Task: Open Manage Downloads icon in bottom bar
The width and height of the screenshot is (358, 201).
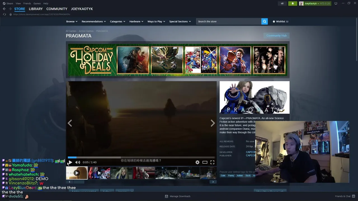Action: tap(166, 196)
